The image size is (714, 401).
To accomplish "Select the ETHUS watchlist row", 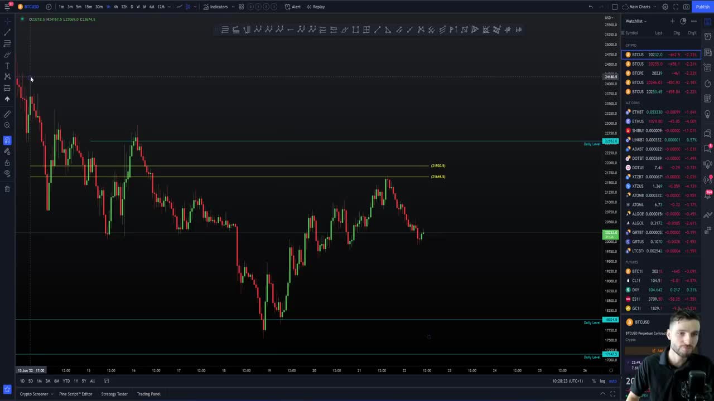I will tap(661, 121).
